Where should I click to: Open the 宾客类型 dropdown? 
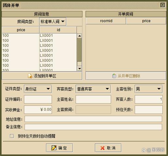point(93,89)
